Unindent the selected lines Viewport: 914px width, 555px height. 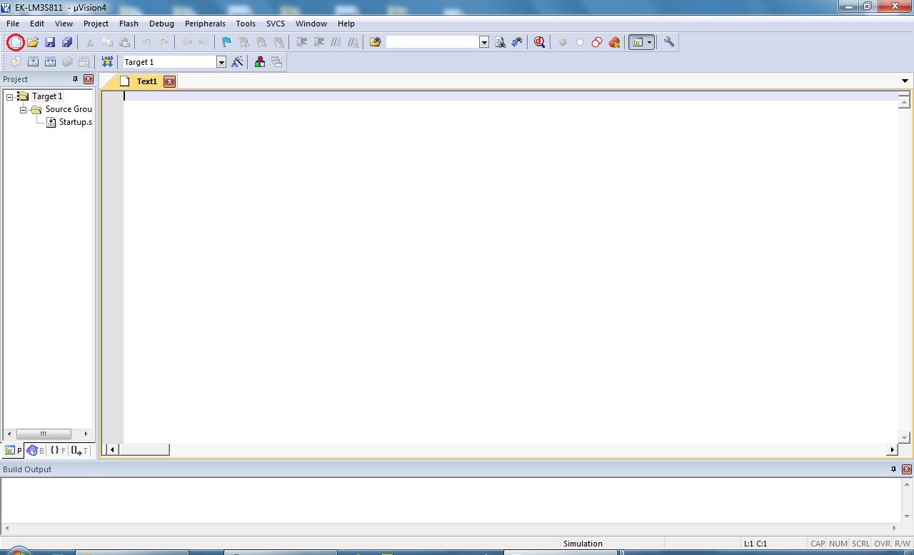click(x=318, y=42)
